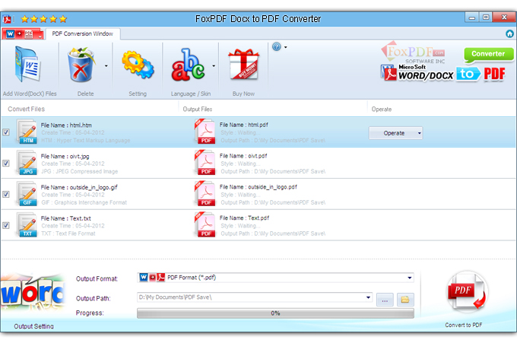The image size is (517, 340).
Task: Click the JPG file icon for oivt.jpg
Action: [27, 163]
